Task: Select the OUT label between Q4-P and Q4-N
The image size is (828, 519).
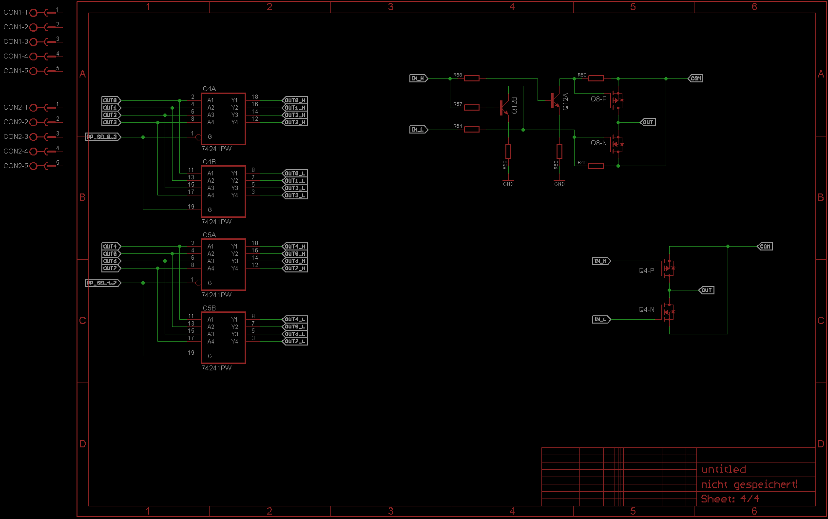Action: tap(707, 290)
